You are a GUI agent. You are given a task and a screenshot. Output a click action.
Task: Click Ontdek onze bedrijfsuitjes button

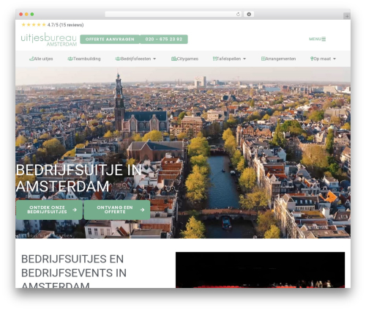pos(49,210)
